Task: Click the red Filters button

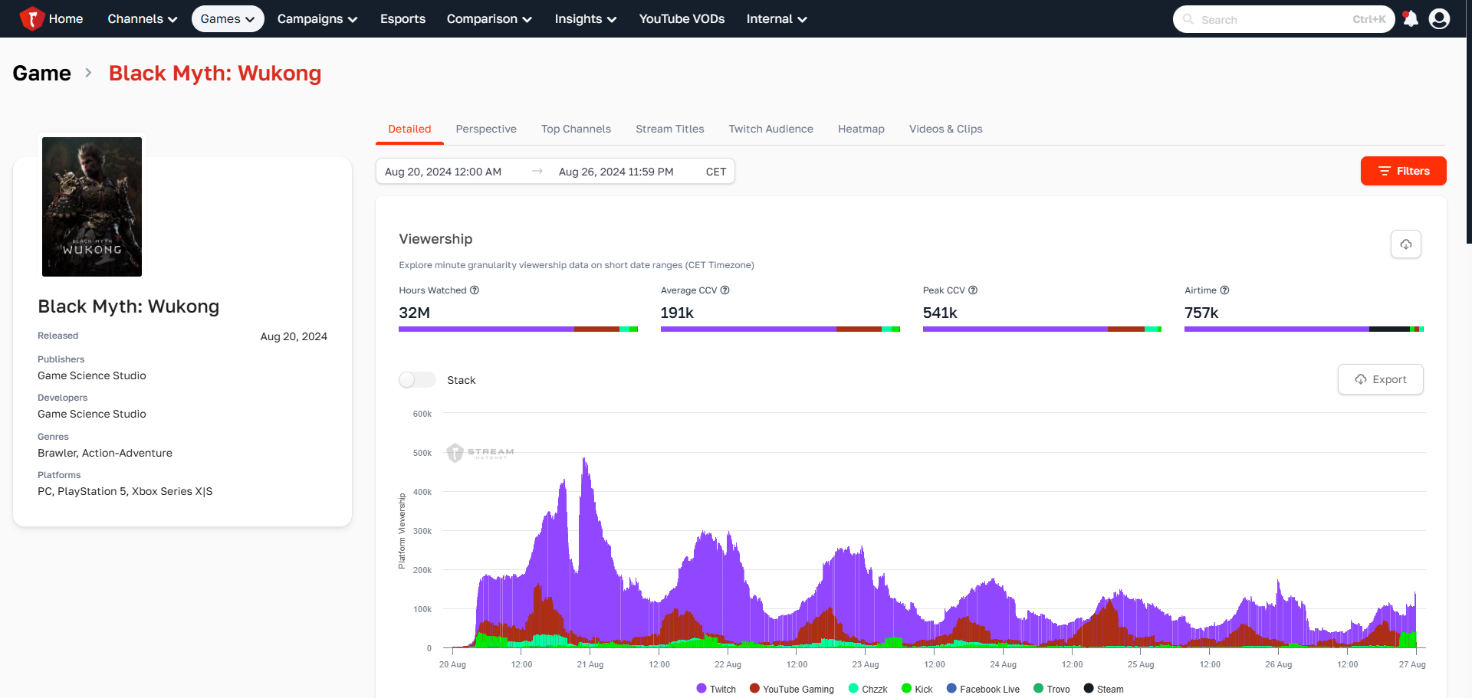Action: (x=1403, y=171)
